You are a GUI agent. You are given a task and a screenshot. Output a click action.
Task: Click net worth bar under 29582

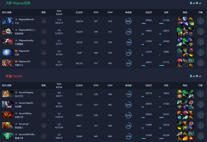click(148, 24)
